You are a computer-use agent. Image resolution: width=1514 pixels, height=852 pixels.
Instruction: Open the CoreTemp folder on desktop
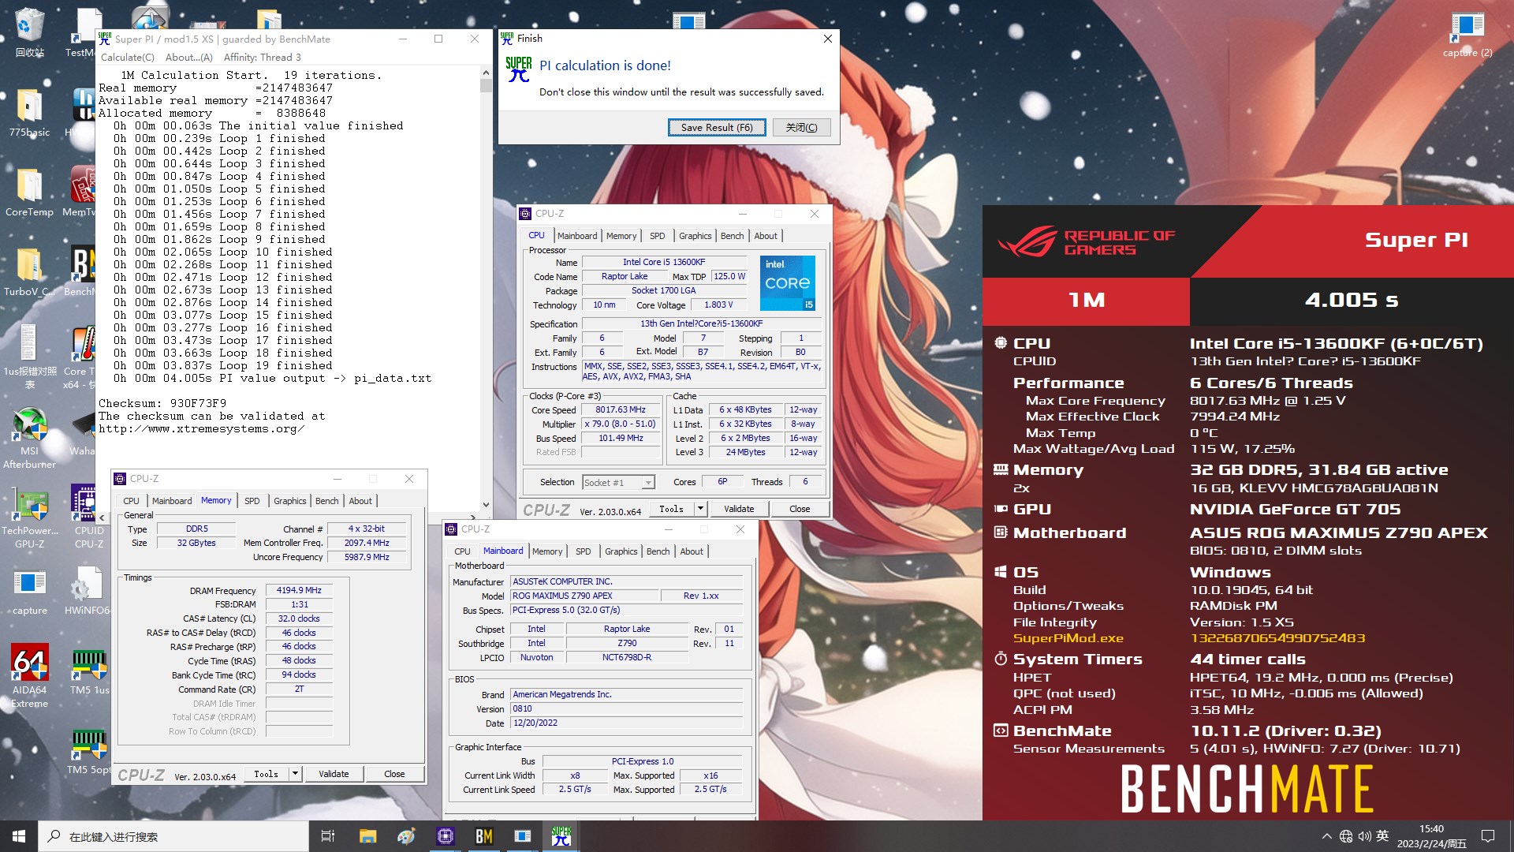click(29, 192)
